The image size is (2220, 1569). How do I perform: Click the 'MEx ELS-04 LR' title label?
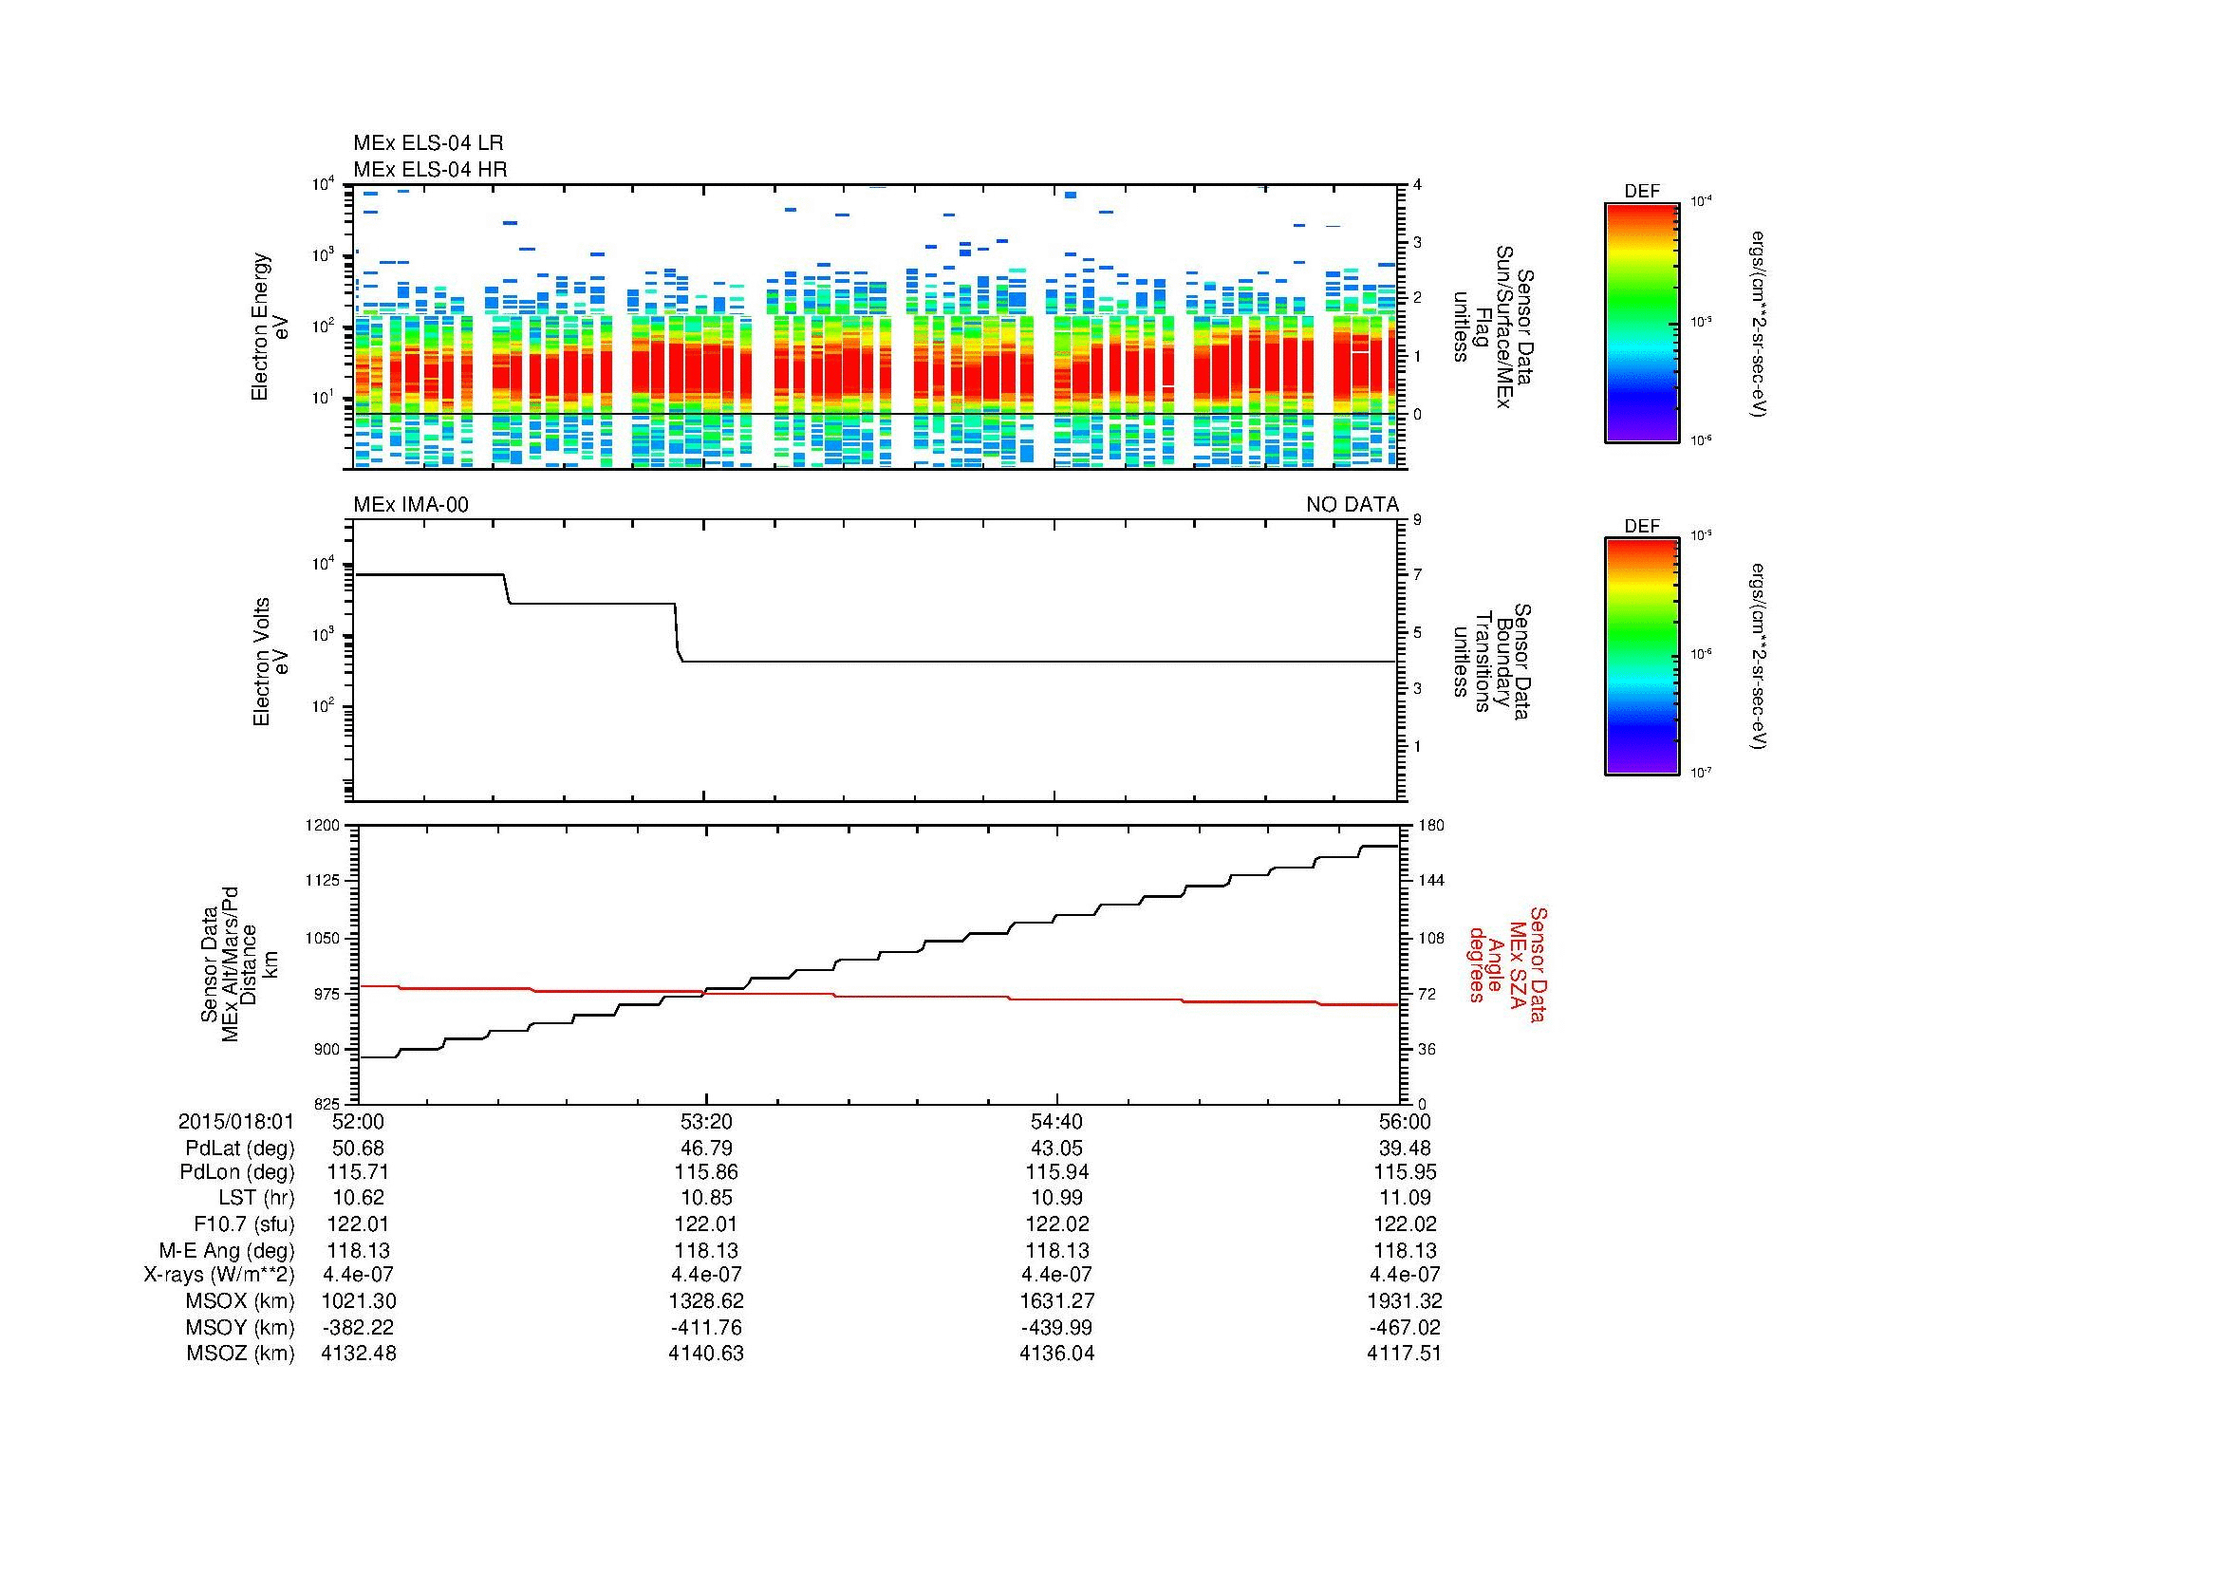click(x=428, y=143)
